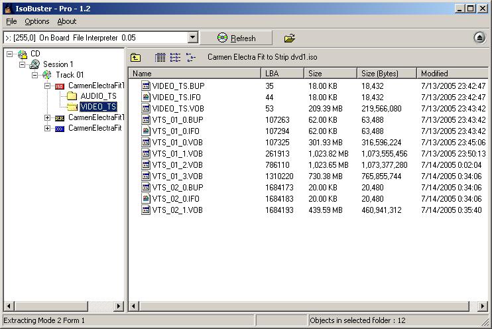The image size is (492, 329).
Task: Click the VTS_01_3.VOB file icon
Action: coord(146,176)
